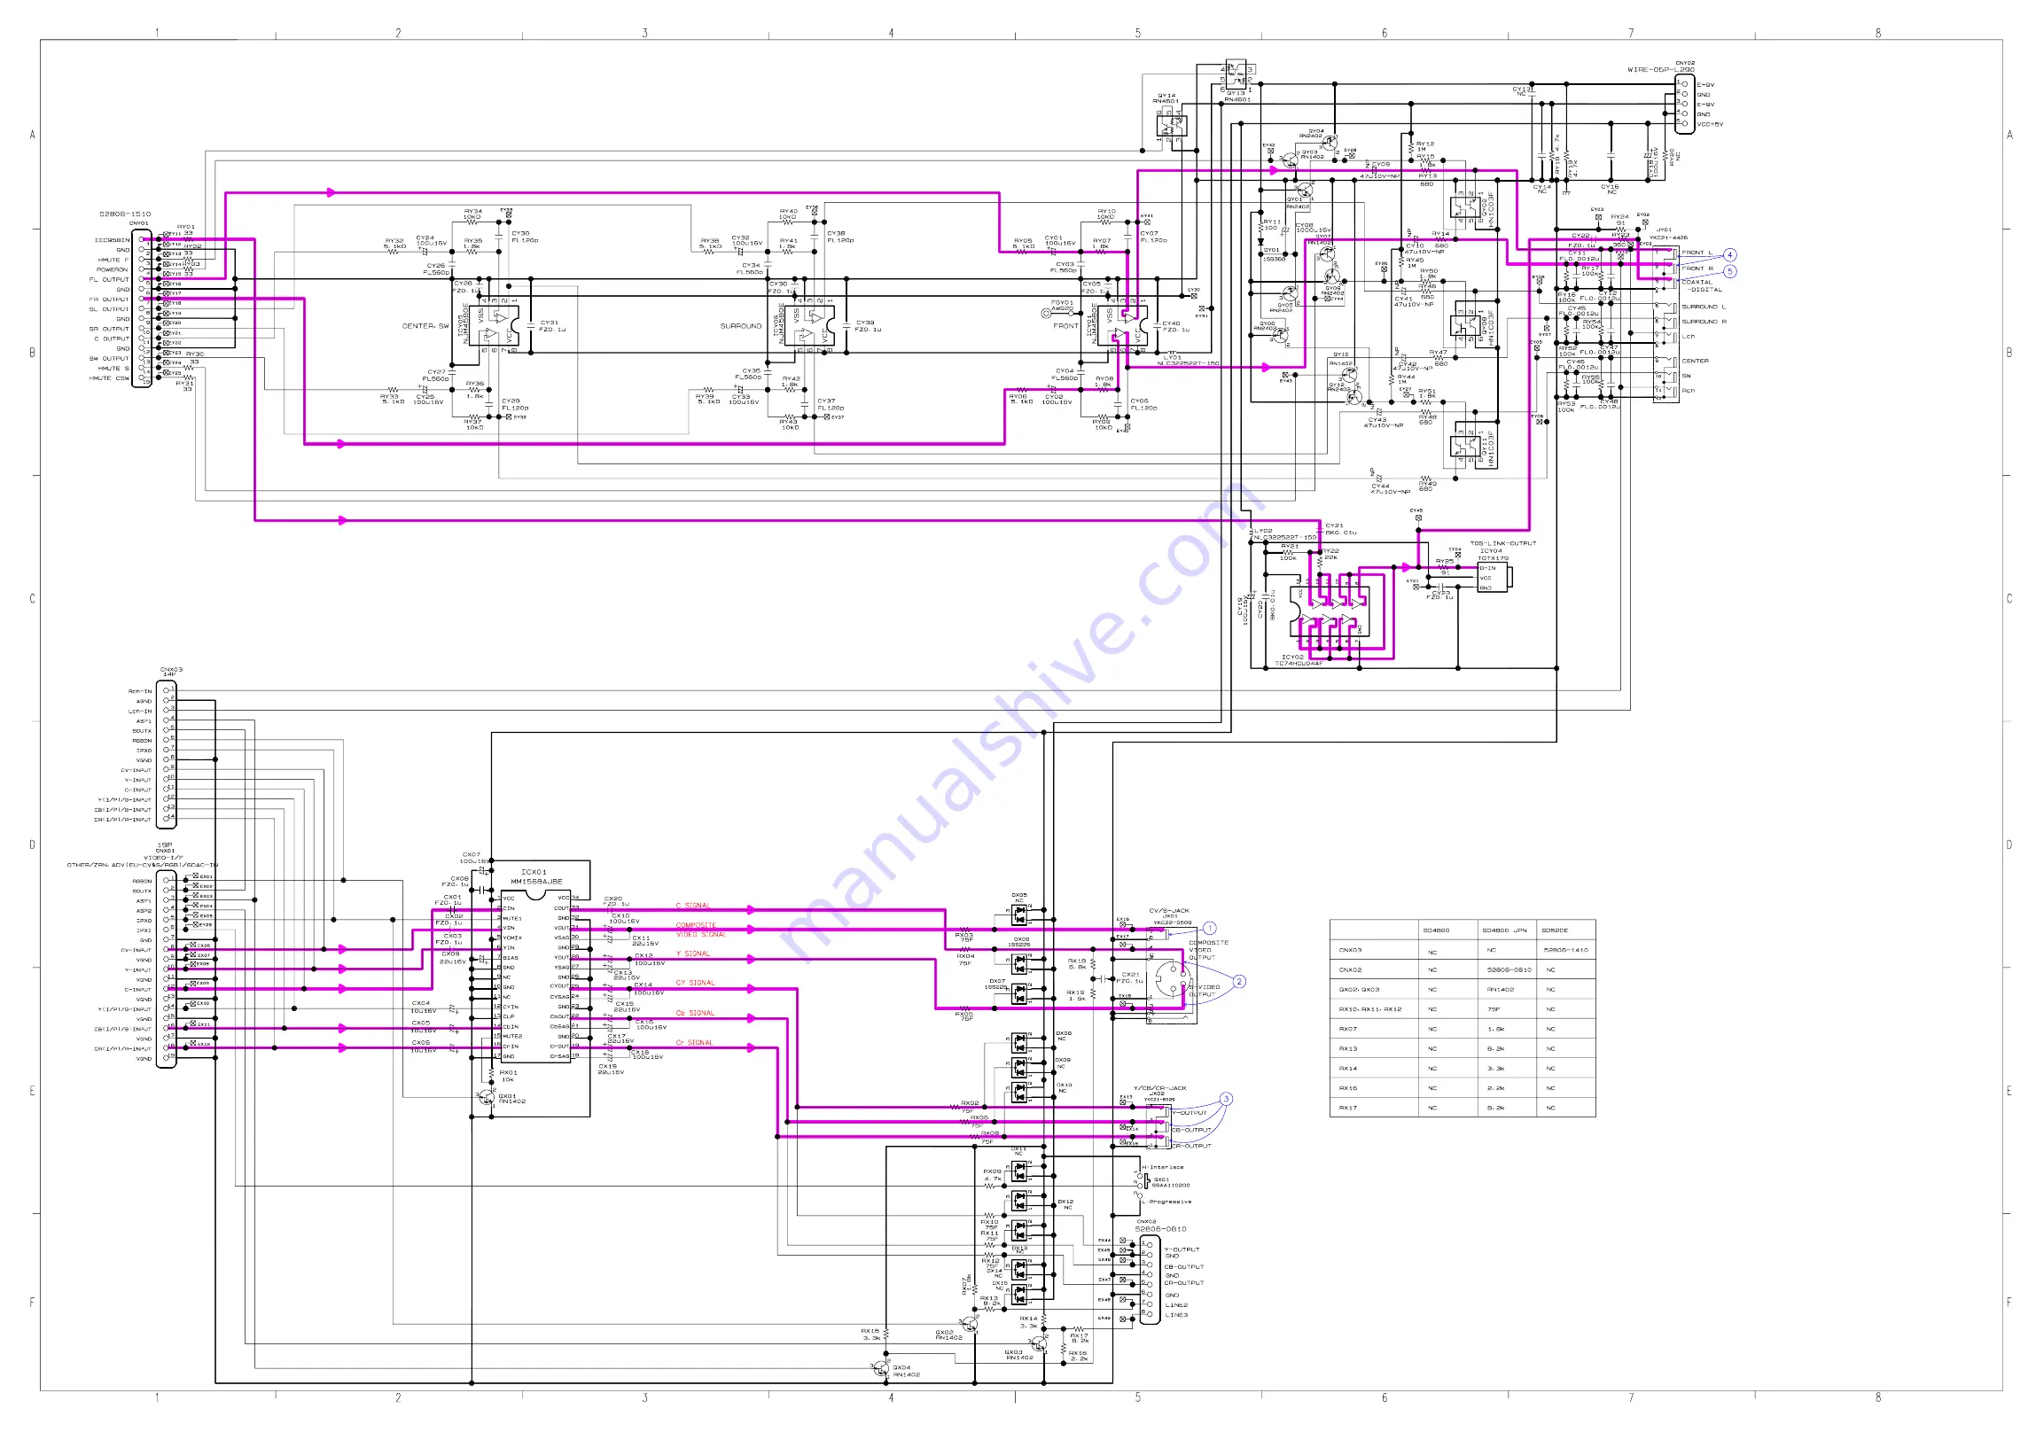This screenshot has height=1432, width=2036.
Task: Click the "SURROUND" label beside the ICY06 chip
Action: tap(740, 325)
